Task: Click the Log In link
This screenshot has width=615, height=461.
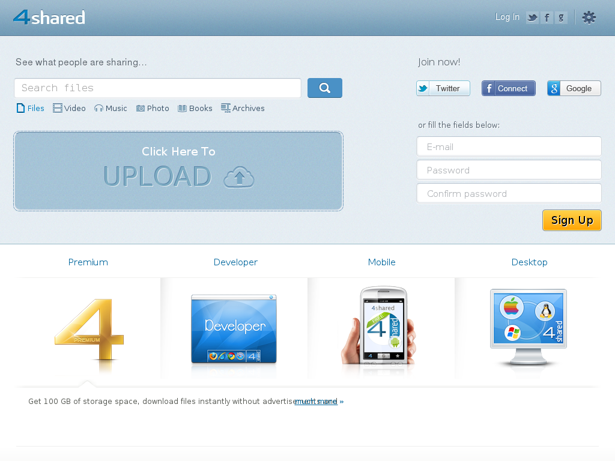Action: [507, 17]
